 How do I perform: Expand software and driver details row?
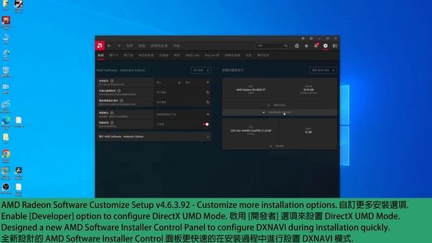tap(279, 113)
